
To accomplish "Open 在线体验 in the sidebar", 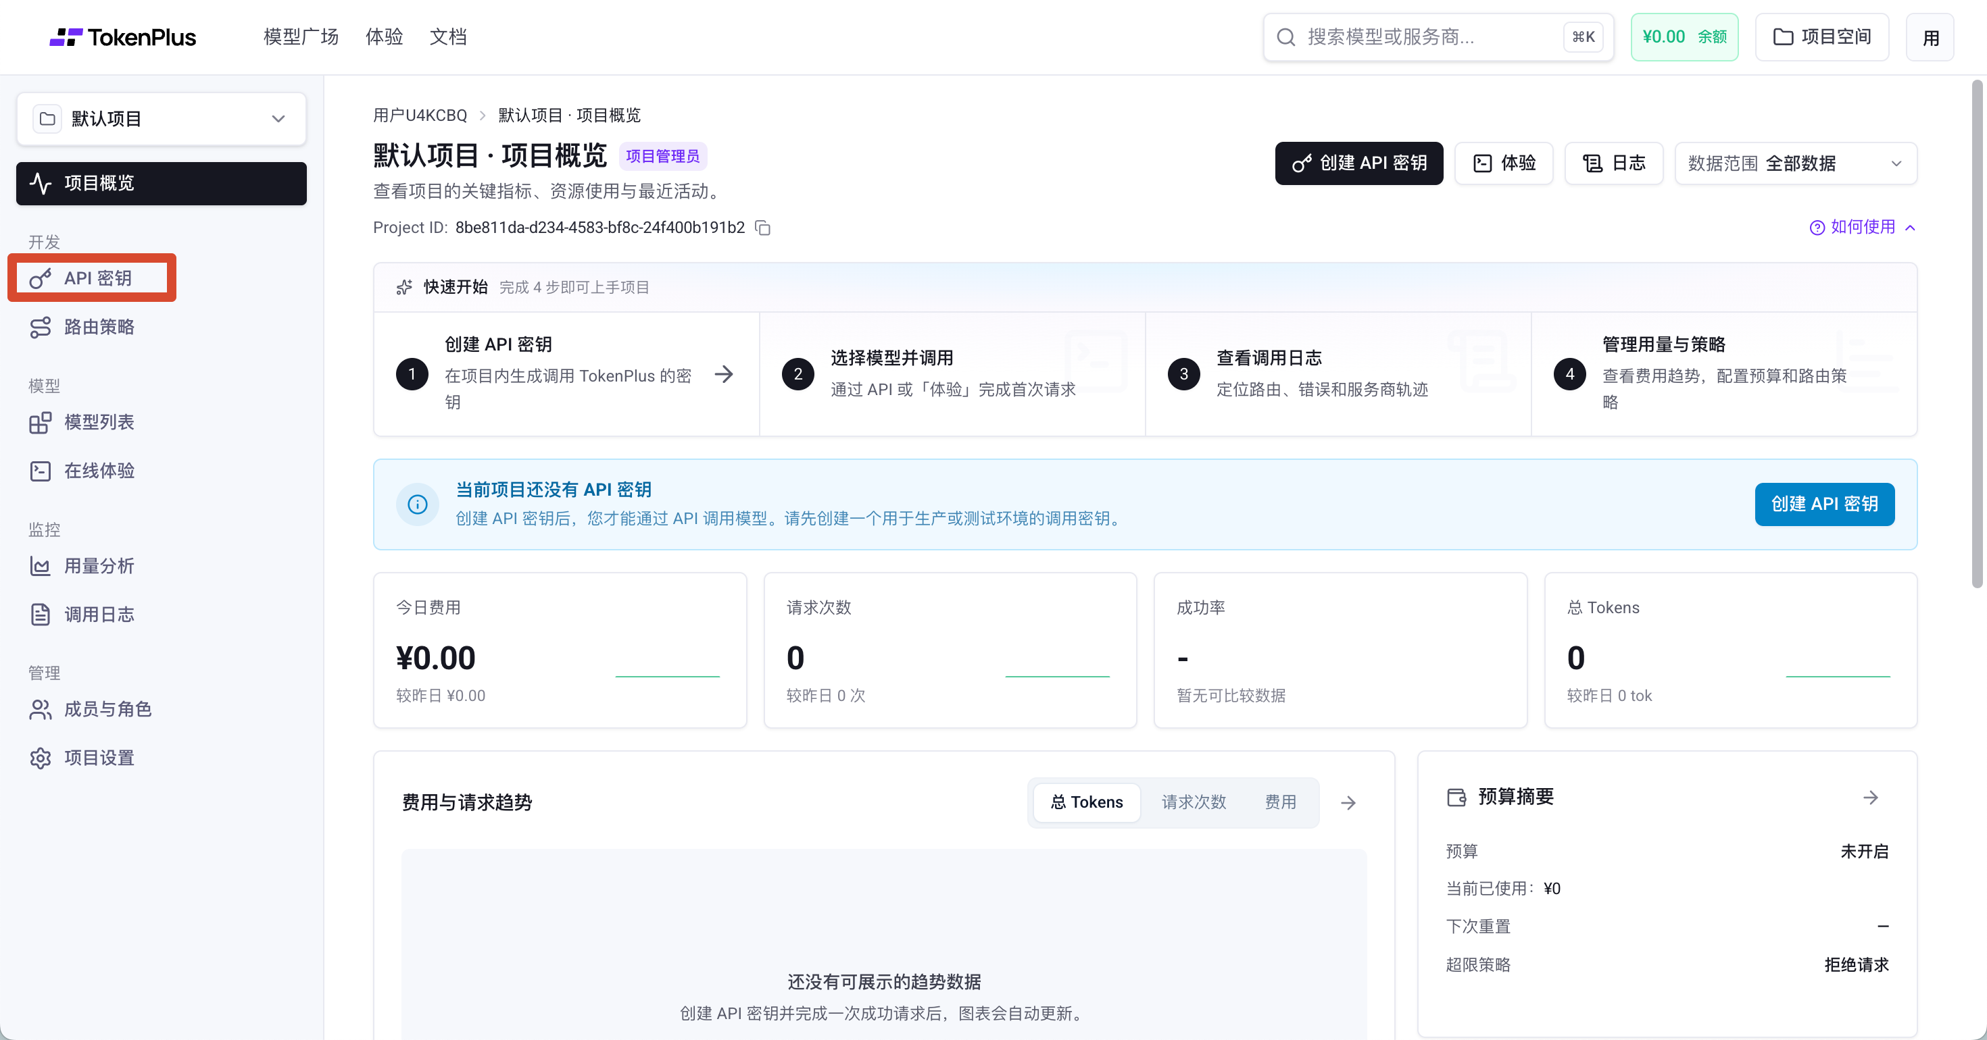I will [x=162, y=471].
